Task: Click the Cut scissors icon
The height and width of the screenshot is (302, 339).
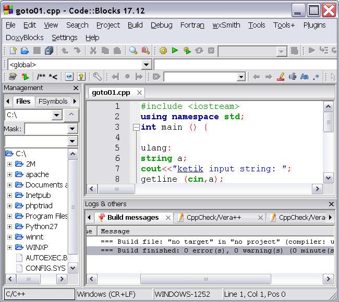Action: [93, 51]
